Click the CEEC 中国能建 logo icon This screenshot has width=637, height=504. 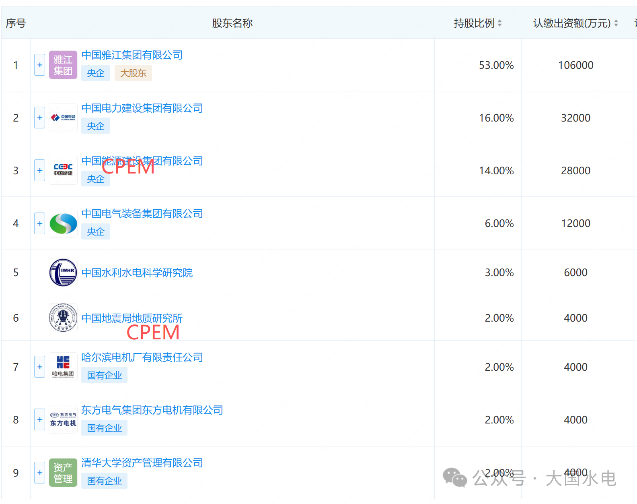pos(63,170)
